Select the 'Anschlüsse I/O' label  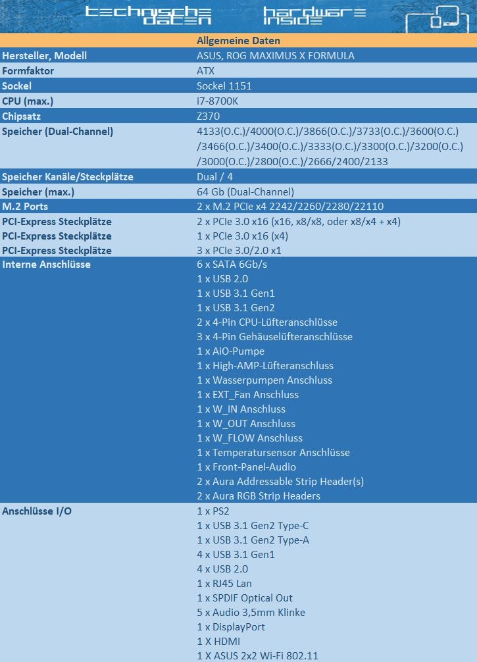(x=37, y=511)
